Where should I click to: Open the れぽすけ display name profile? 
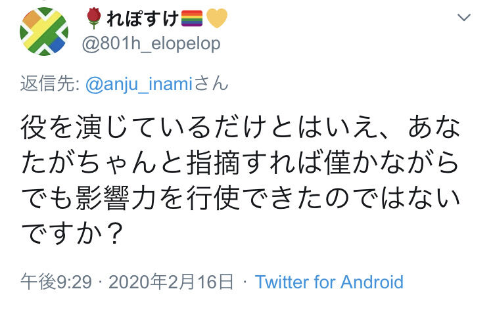(x=143, y=18)
